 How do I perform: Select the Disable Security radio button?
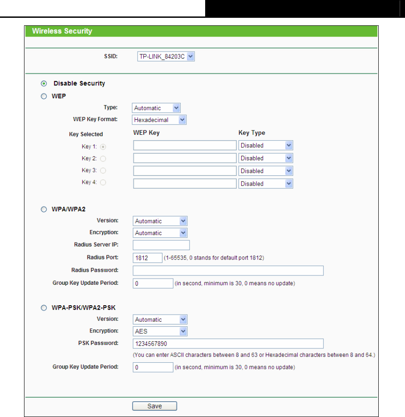point(44,84)
